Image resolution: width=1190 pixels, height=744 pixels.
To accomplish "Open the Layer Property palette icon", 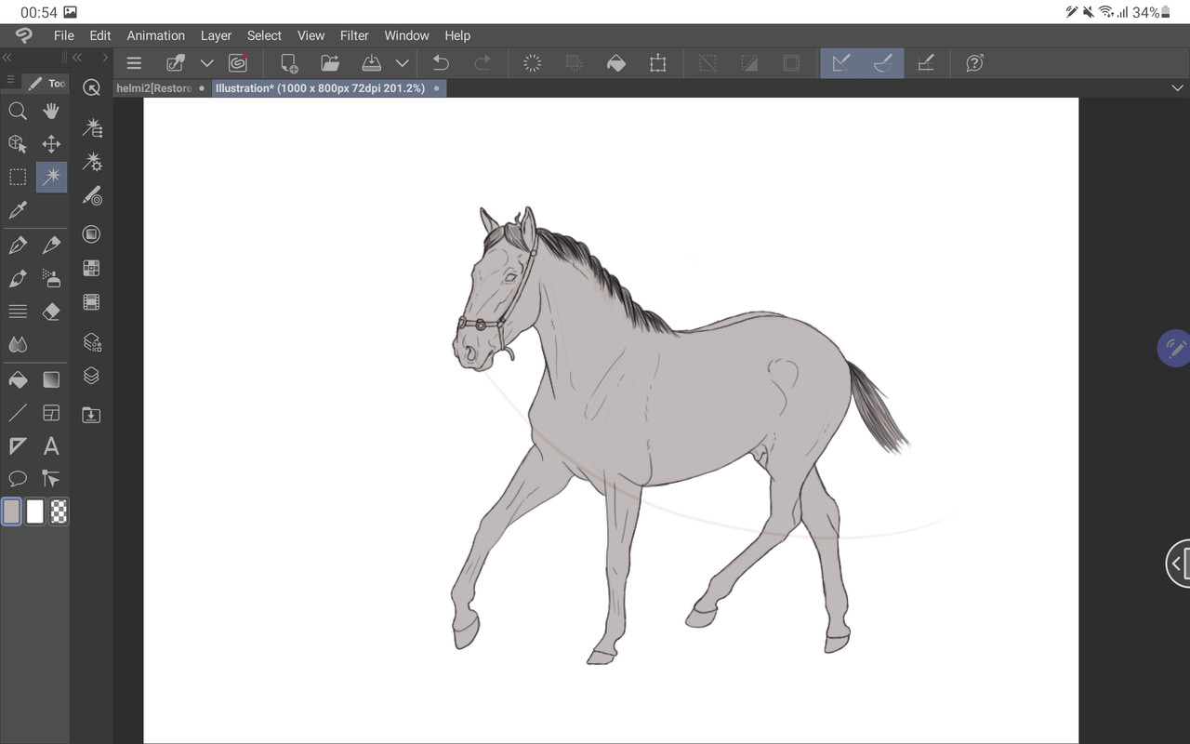I will 91,342.
